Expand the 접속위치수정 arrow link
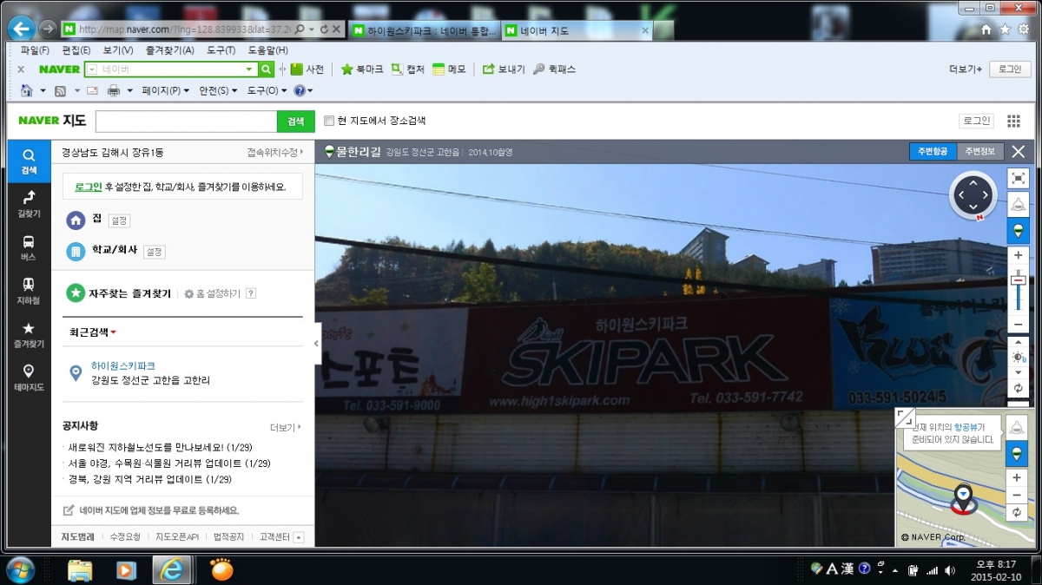1042x585 pixels. [x=275, y=153]
